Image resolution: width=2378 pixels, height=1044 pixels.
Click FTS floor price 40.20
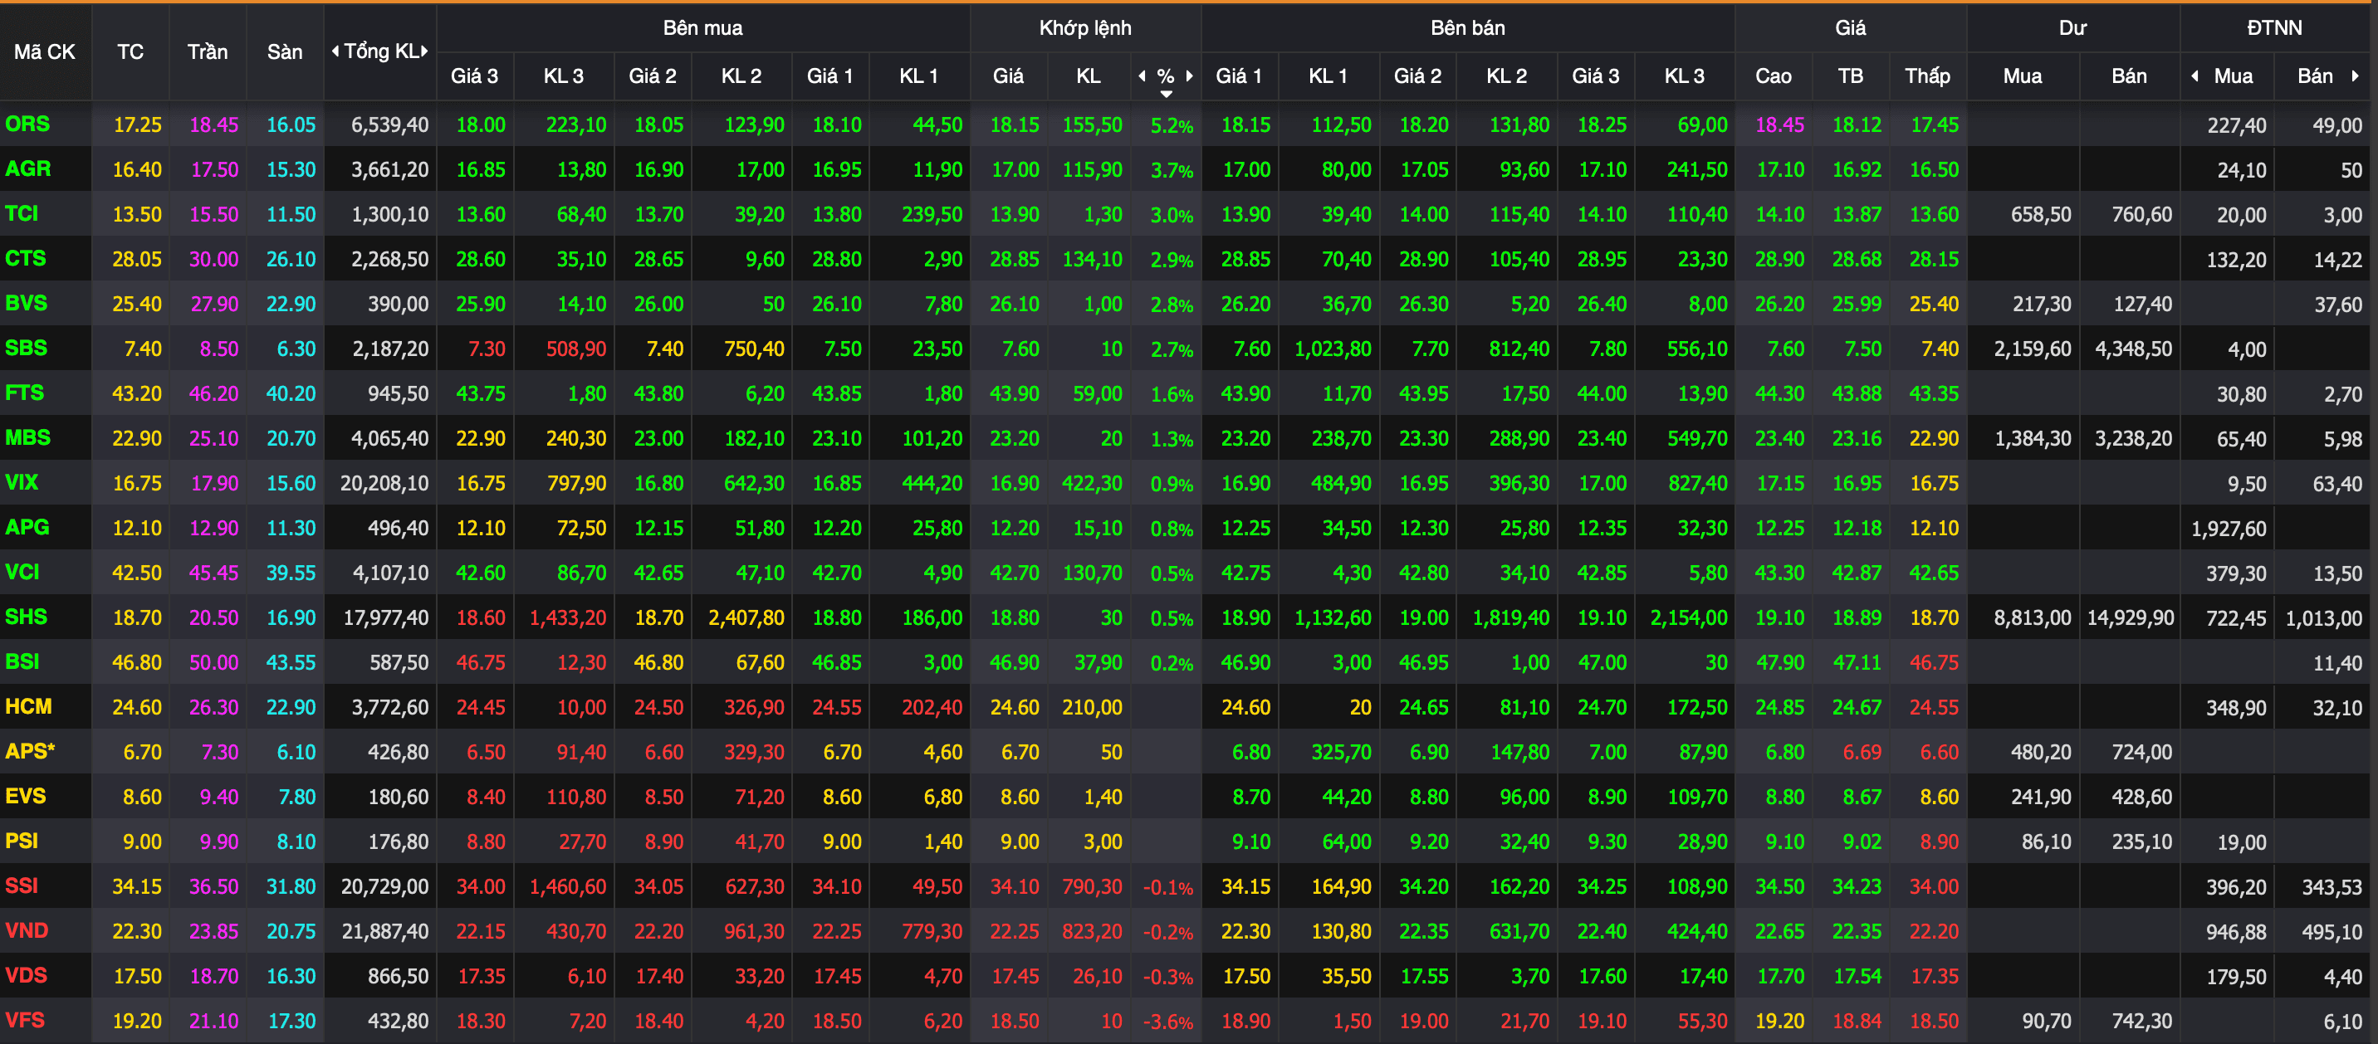click(x=291, y=393)
